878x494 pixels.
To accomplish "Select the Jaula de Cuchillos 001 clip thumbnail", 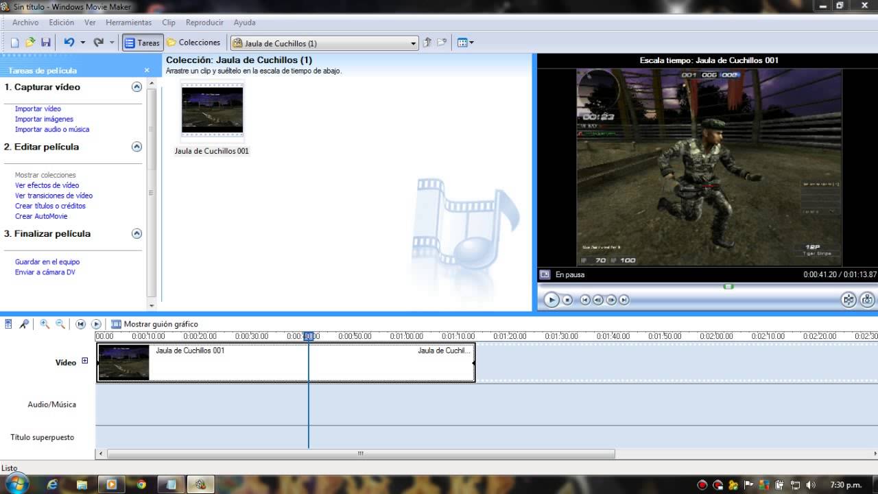I will [212, 110].
